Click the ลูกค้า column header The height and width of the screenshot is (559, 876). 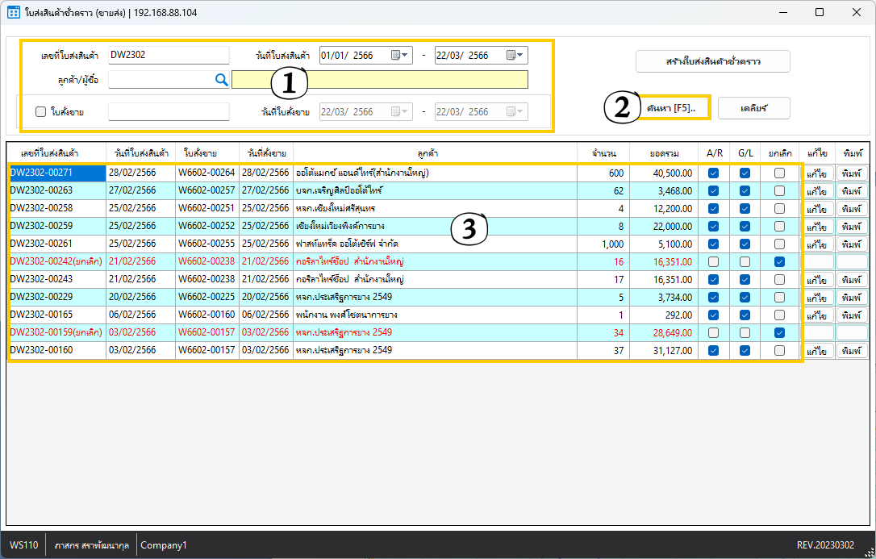(434, 152)
